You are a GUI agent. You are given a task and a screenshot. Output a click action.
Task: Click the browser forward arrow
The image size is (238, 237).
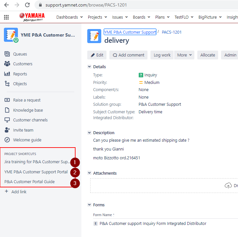click(17, 5)
